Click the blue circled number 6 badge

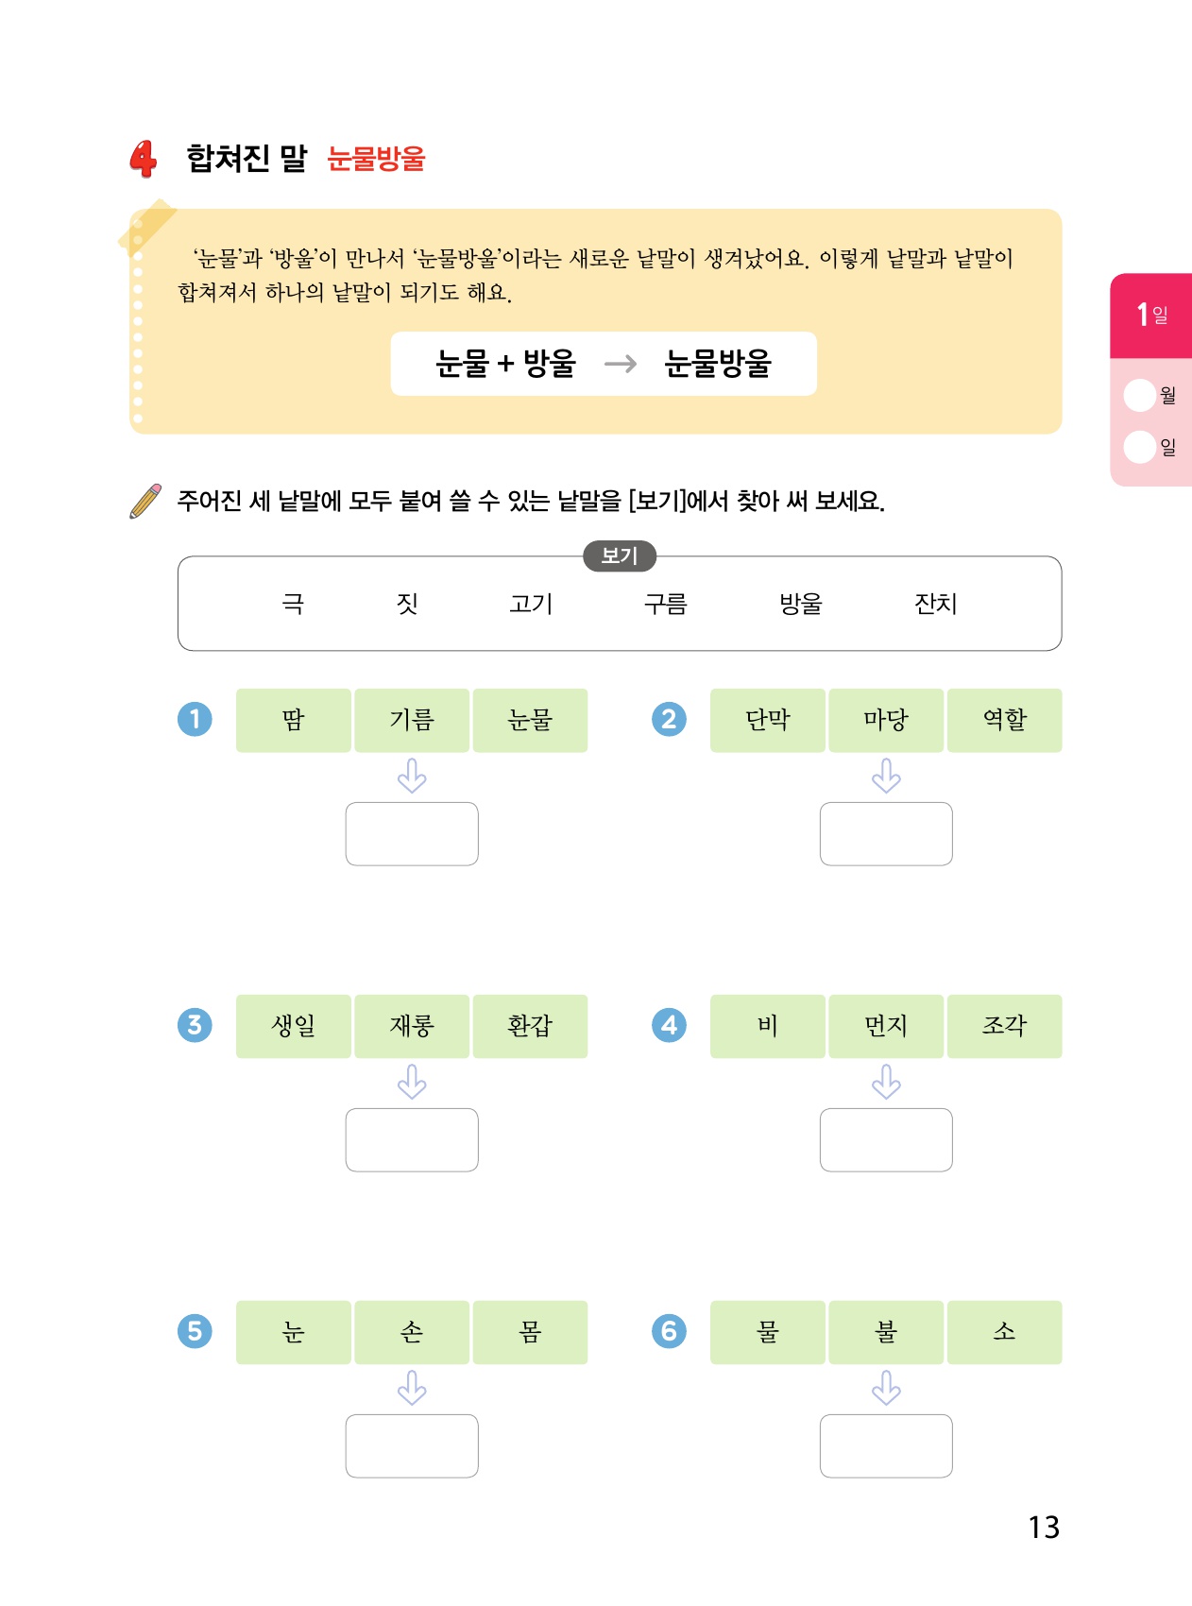click(x=670, y=1331)
